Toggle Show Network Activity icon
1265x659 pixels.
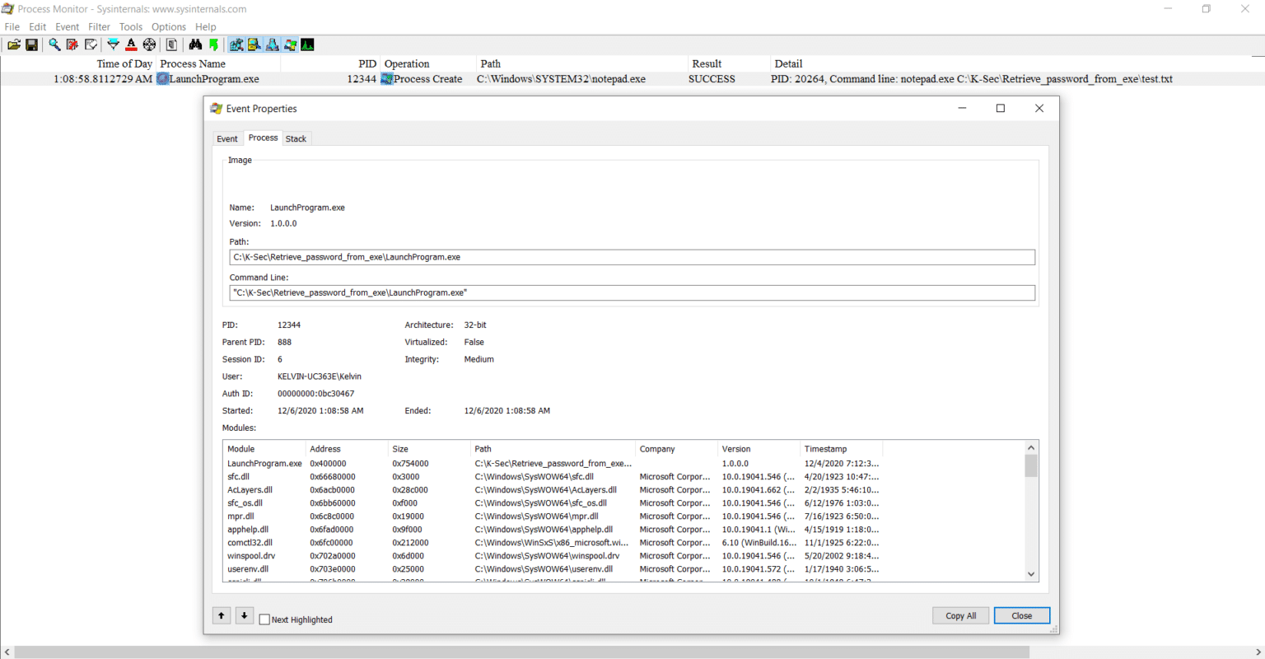272,44
